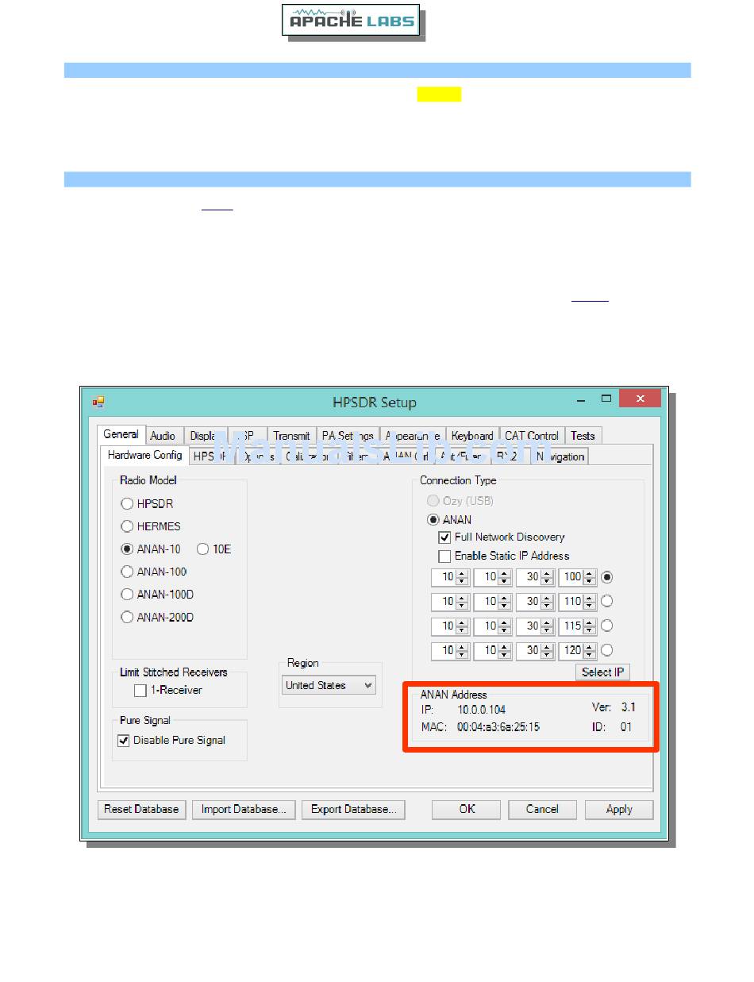Confirm settings with the OK button
Screen dimensions: 754x982
click(467, 810)
